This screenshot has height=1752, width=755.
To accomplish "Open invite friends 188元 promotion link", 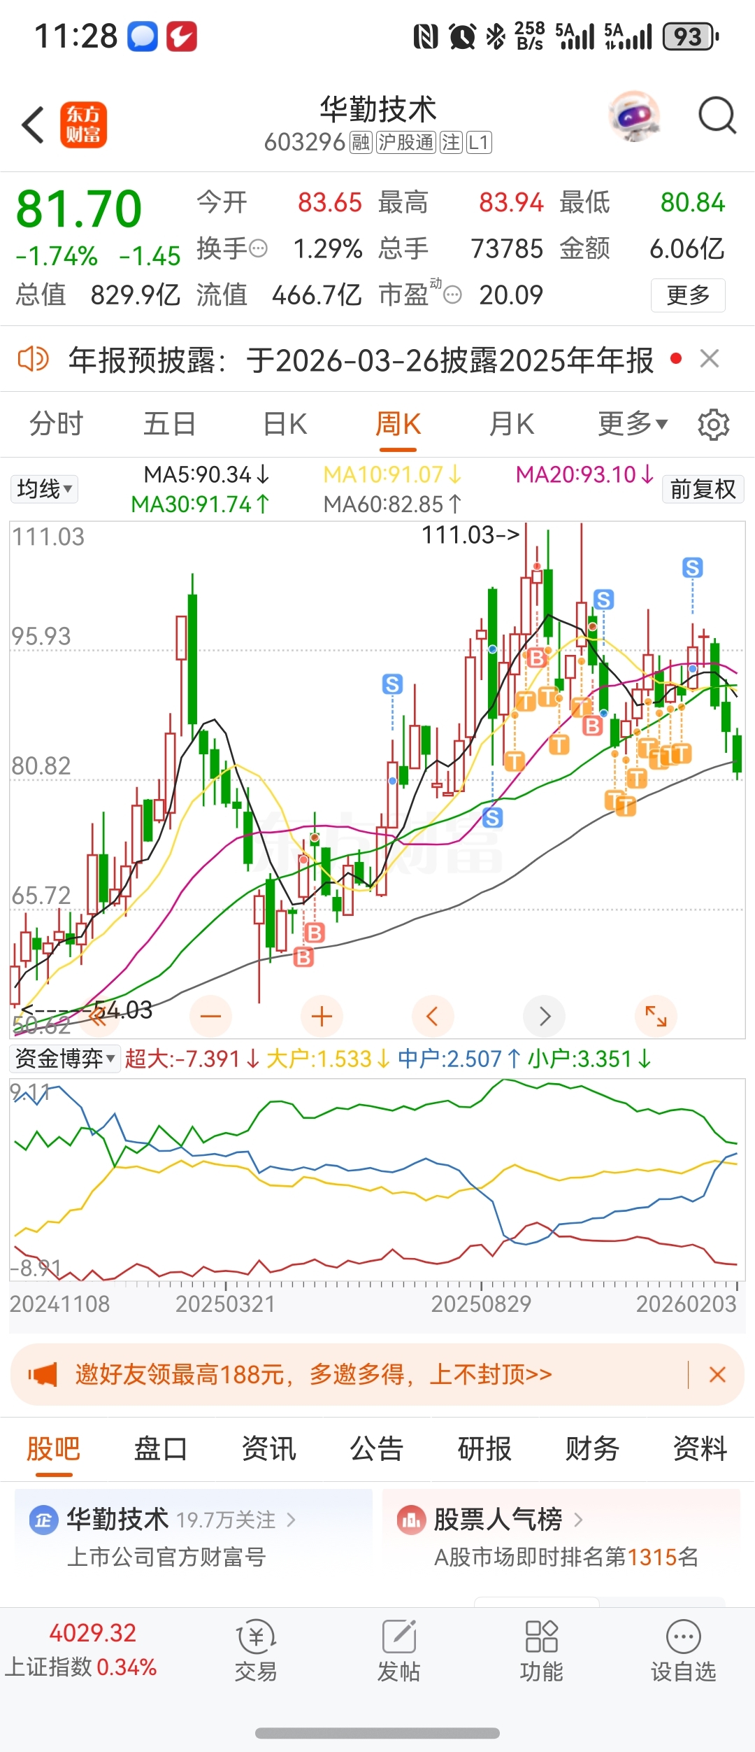I will pyautogui.click(x=314, y=1375).
